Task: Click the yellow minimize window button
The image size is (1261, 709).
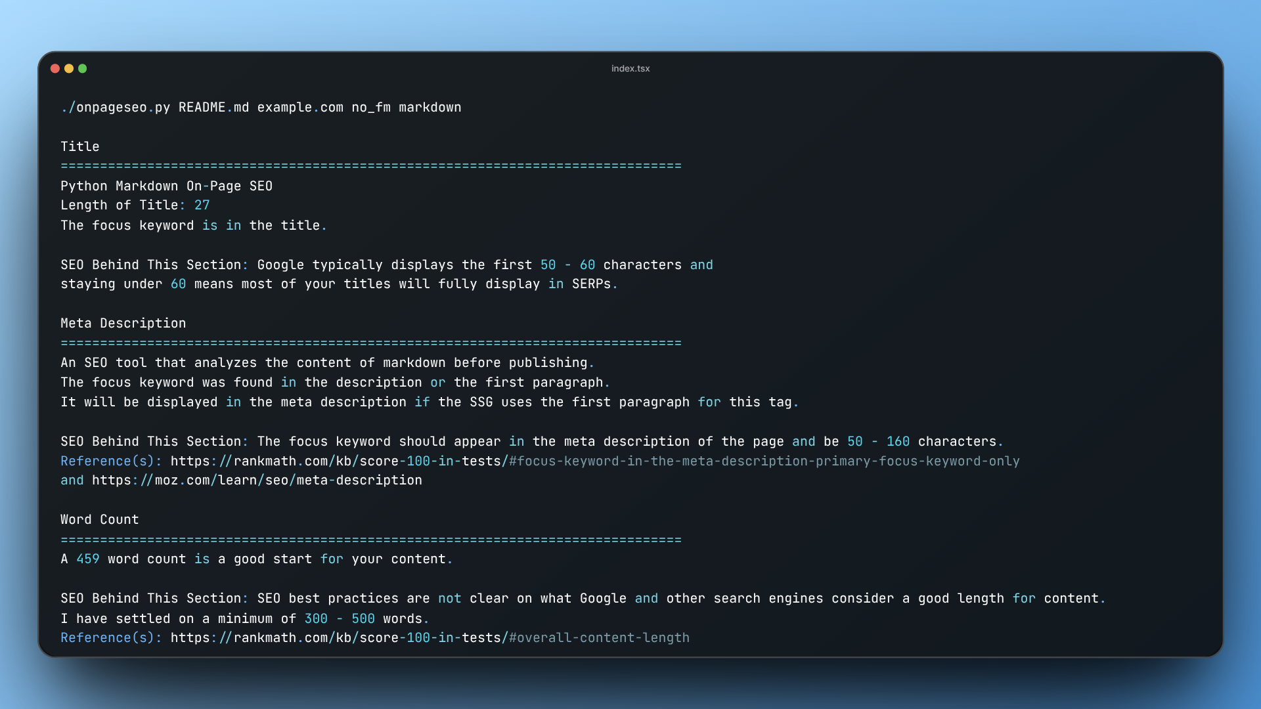Action: coord(69,68)
